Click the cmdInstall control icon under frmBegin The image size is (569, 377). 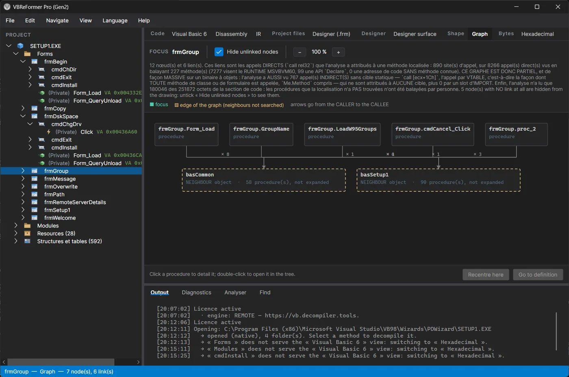[41, 85]
